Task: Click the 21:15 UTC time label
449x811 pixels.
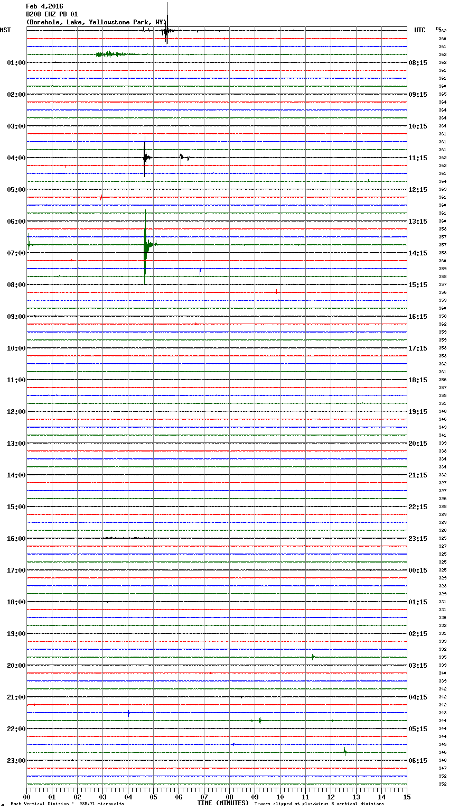Action: [418, 475]
